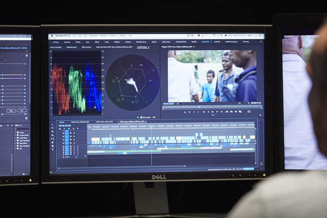Open playback resolution dropdown in Program monitor

coord(243,104)
